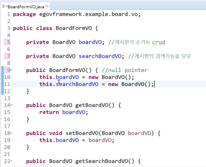This screenshot has width=206, height=167.
Task: Select the BoardFormVO.java editor tab
Action: (25, 6)
